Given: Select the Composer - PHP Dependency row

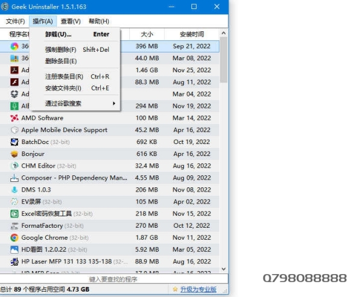Looking at the screenshot, I should 110,178.
